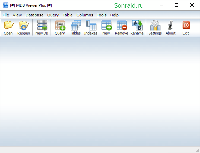This screenshot has width=200, height=153.
Task: Open the Columns menu
Action: (x=85, y=15)
